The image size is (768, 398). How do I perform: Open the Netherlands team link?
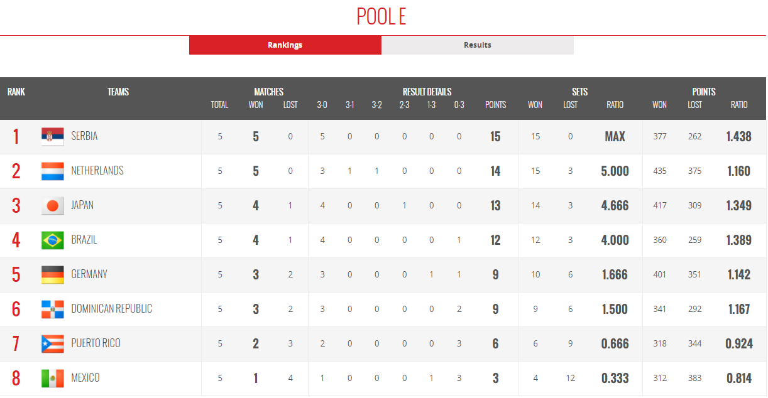tap(97, 171)
